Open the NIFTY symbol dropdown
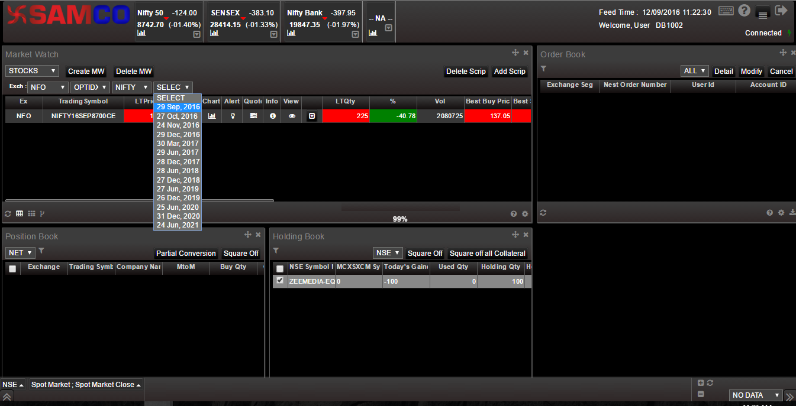The width and height of the screenshot is (796, 406). [132, 87]
